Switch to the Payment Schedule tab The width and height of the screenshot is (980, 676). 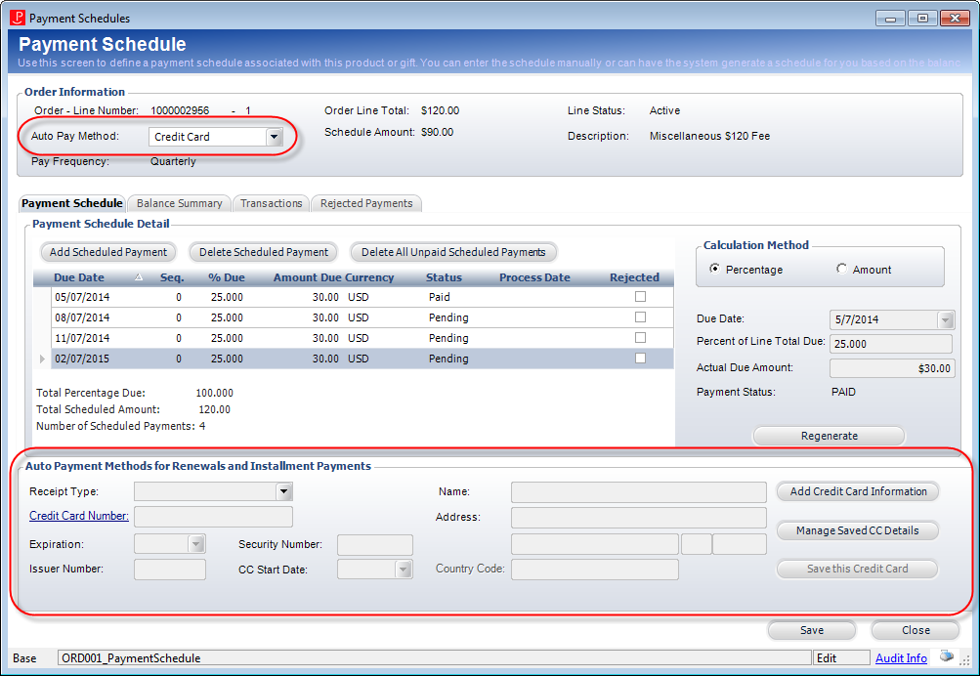(72, 203)
